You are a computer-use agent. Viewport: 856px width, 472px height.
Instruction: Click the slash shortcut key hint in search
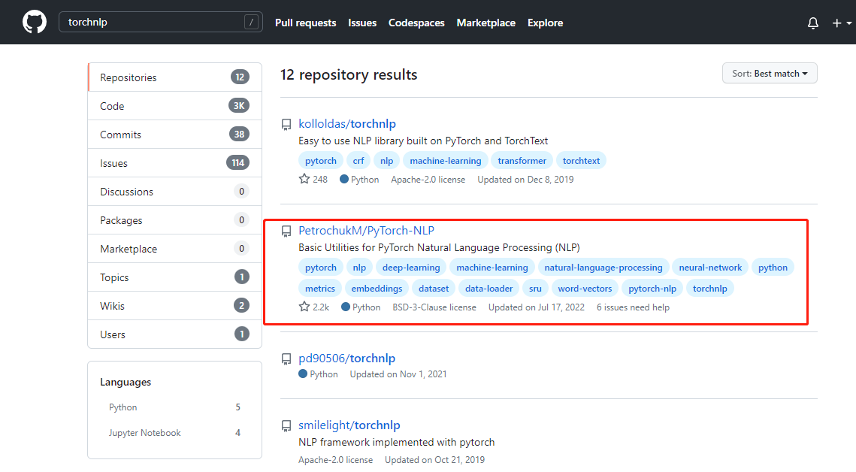[251, 22]
